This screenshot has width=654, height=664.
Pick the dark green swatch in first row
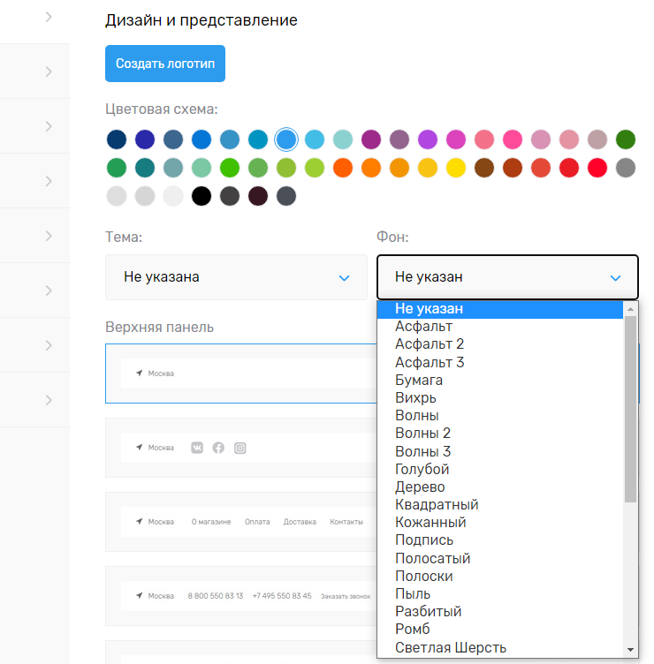coord(626,140)
